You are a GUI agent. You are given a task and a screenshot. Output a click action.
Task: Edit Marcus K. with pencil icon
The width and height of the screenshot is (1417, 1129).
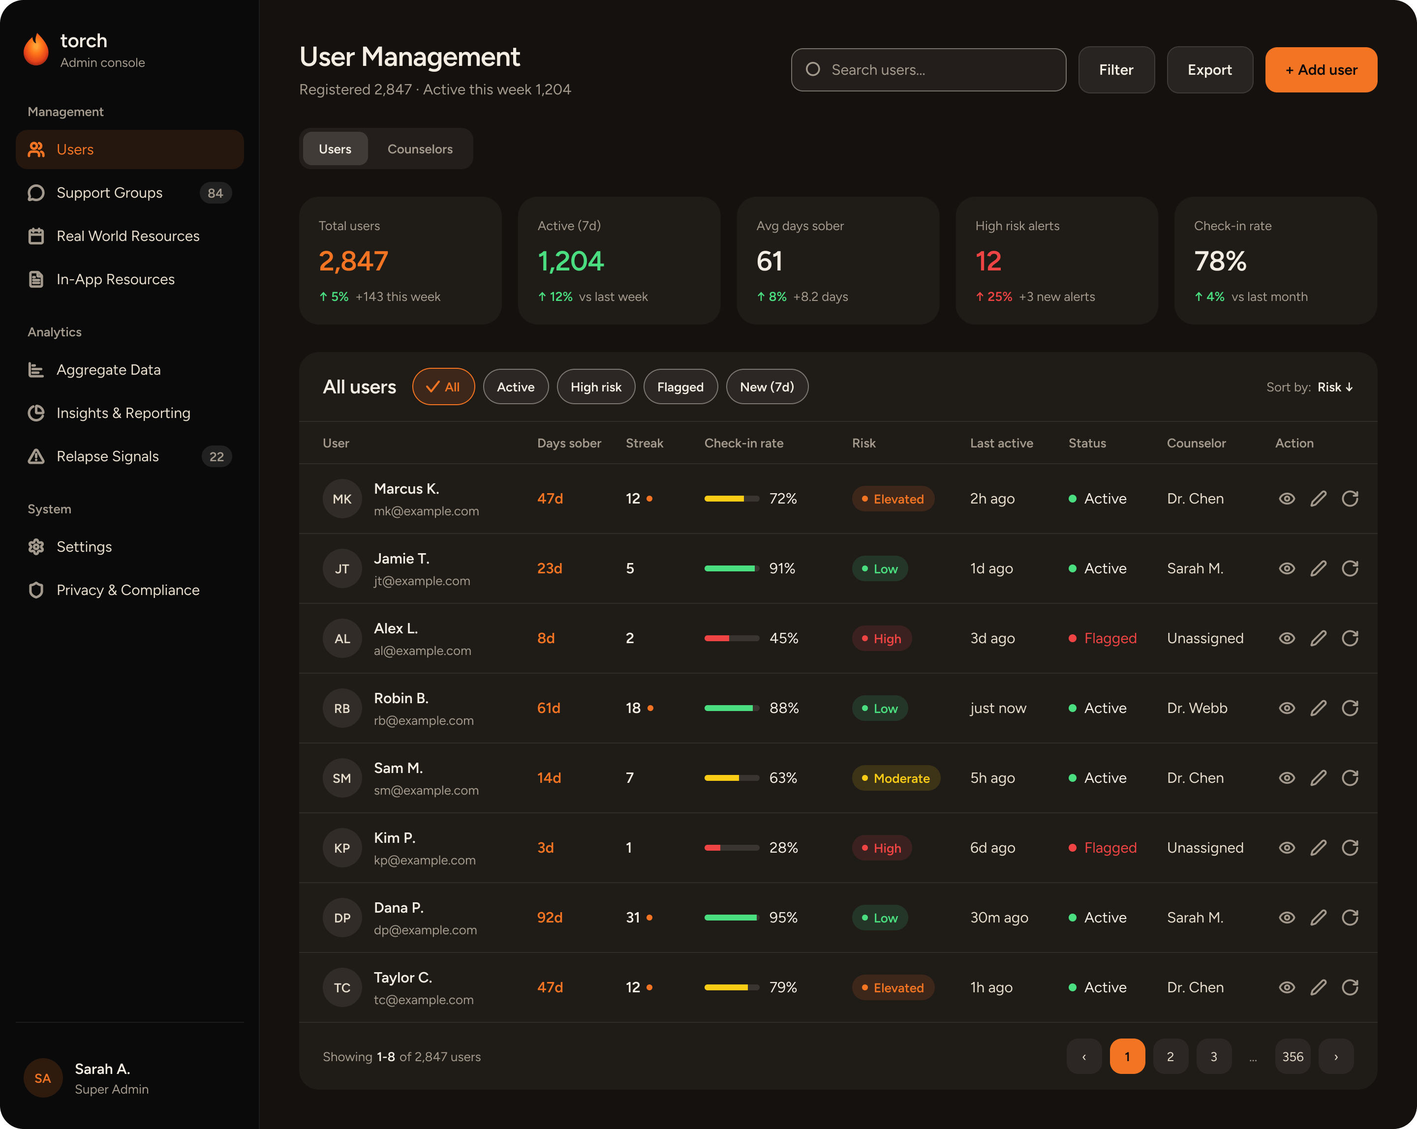[x=1319, y=499]
